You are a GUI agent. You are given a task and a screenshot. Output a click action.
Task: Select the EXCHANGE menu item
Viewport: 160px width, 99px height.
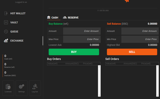pos(17,40)
